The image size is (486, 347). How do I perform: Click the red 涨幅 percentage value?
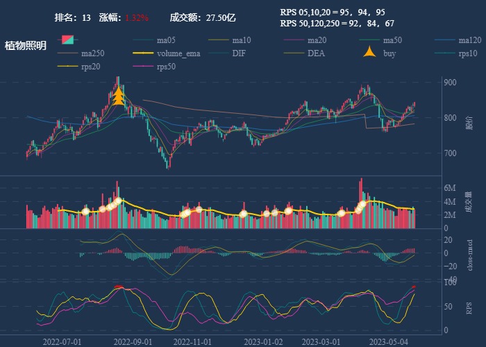click(x=137, y=17)
